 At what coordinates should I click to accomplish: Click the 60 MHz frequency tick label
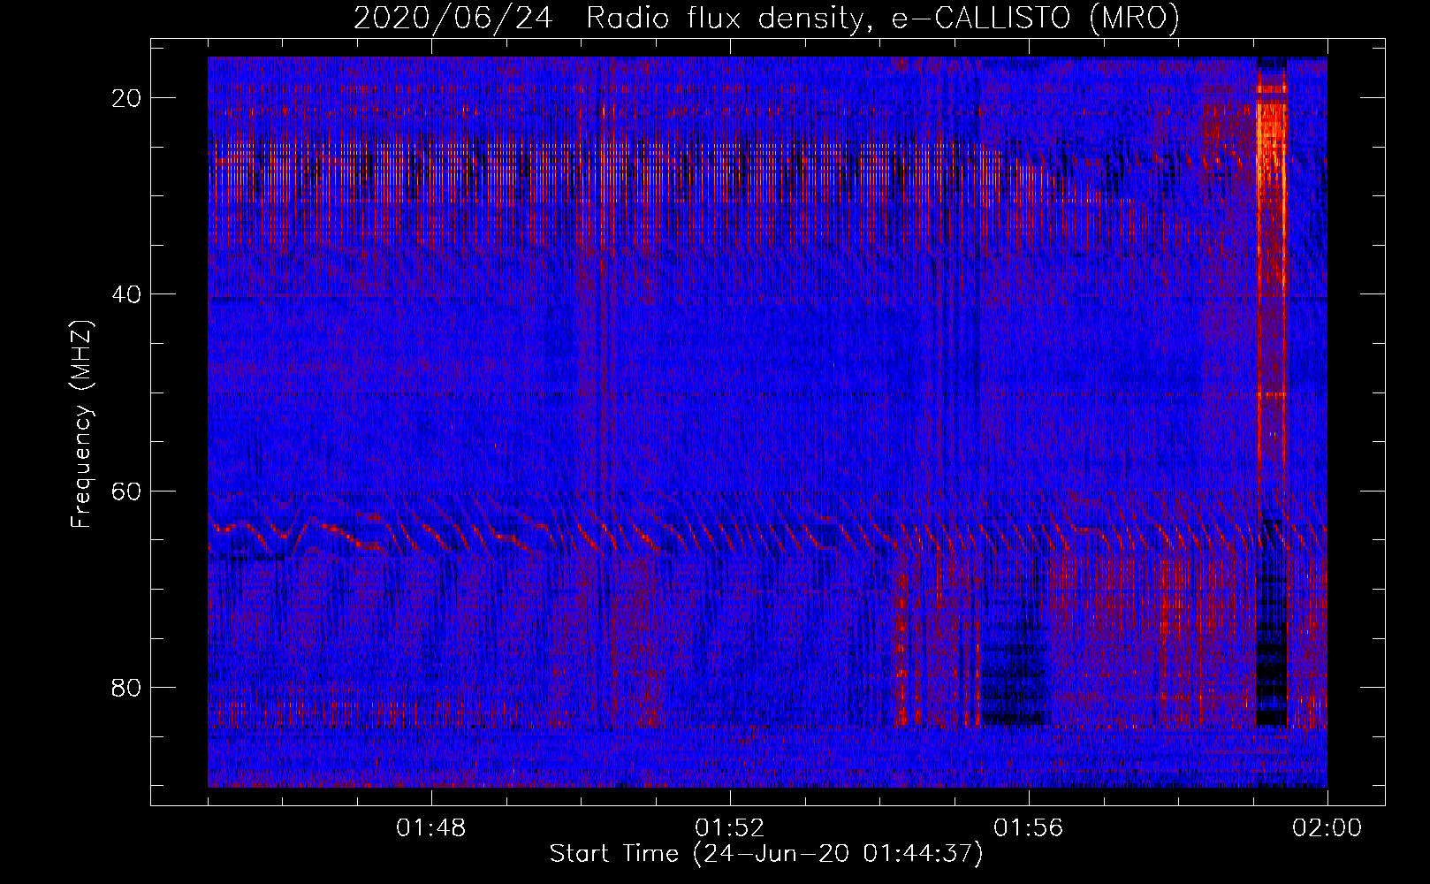(127, 491)
